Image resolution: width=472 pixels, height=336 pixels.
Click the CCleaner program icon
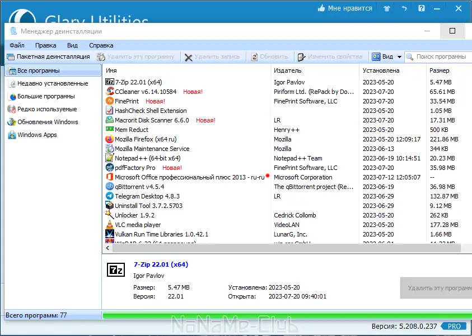click(110, 91)
